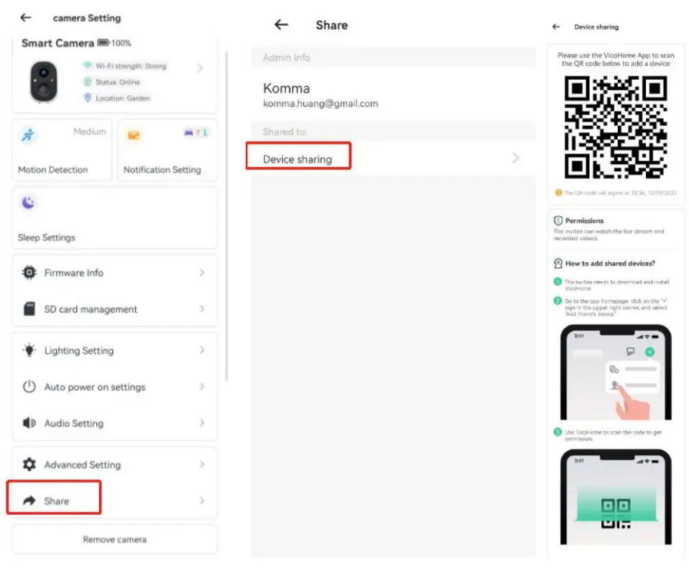Open Device sharing row chevron
The height and width of the screenshot is (568, 689).
coord(515,158)
